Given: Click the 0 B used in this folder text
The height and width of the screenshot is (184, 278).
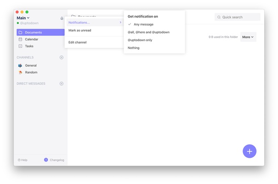Looking at the screenshot, I should coord(223,37).
